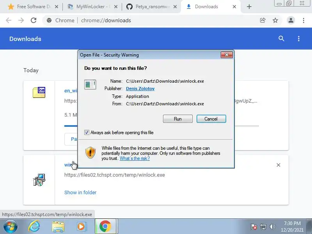This screenshot has height=234, width=312.
Task: Close the Free Software tab
Action: pos(57,7)
